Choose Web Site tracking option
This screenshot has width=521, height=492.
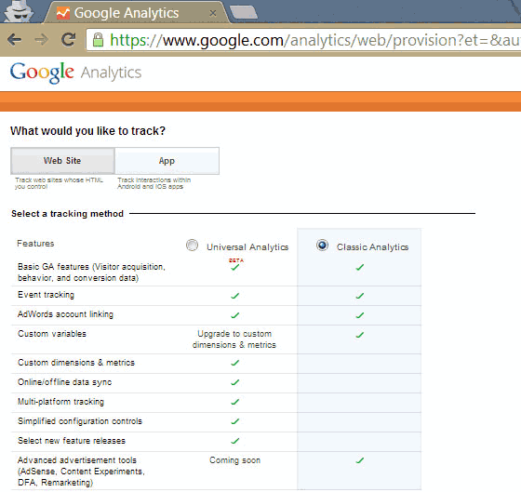pos(62,161)
